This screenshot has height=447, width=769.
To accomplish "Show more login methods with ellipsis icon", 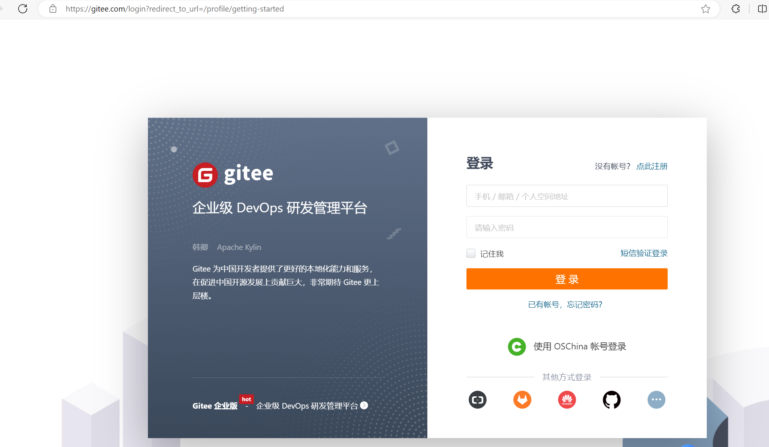I will click(x=656, y=400).
